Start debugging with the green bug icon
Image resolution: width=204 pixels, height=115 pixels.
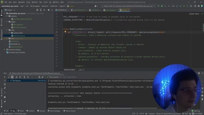pyautogui.click(x=162, y=6)
